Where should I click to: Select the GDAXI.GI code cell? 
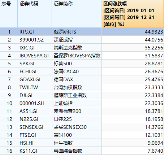tap(35, 79)
